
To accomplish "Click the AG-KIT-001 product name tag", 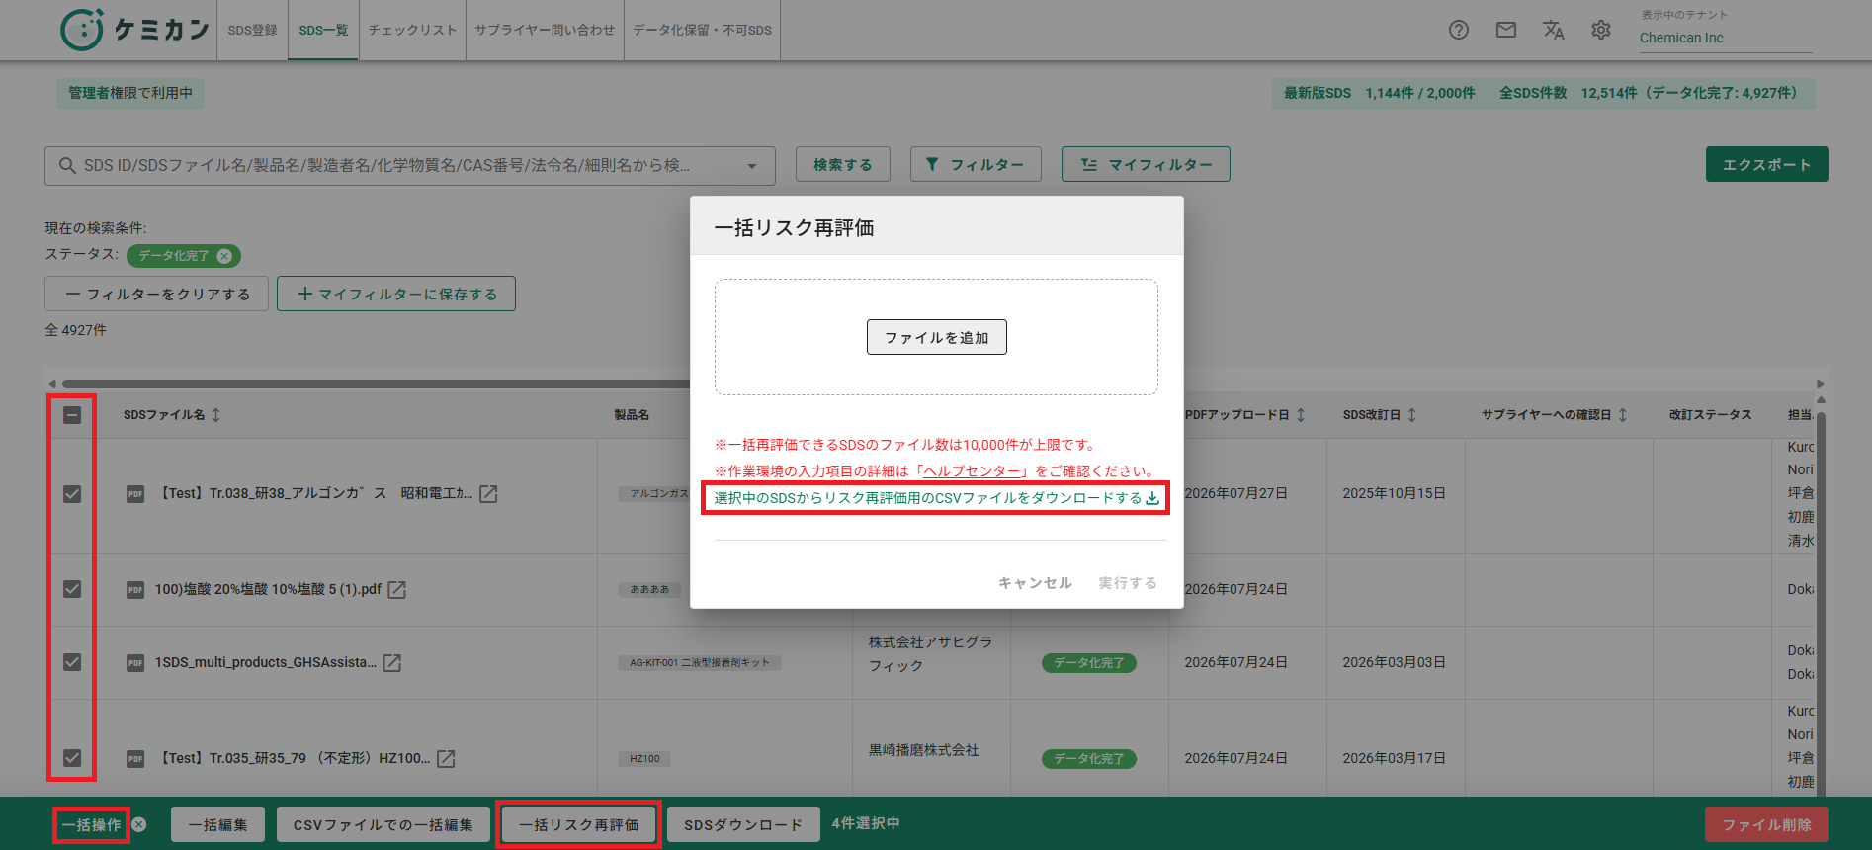I will tap(699, 663).
